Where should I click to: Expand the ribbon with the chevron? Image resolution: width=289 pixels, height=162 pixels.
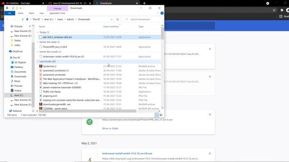[x=158, y=13]
